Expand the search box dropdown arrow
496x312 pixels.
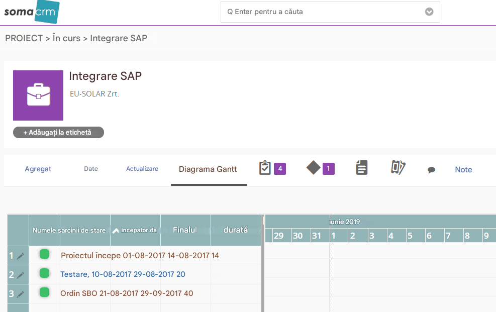pyautogui.click(x=429, y=12)
